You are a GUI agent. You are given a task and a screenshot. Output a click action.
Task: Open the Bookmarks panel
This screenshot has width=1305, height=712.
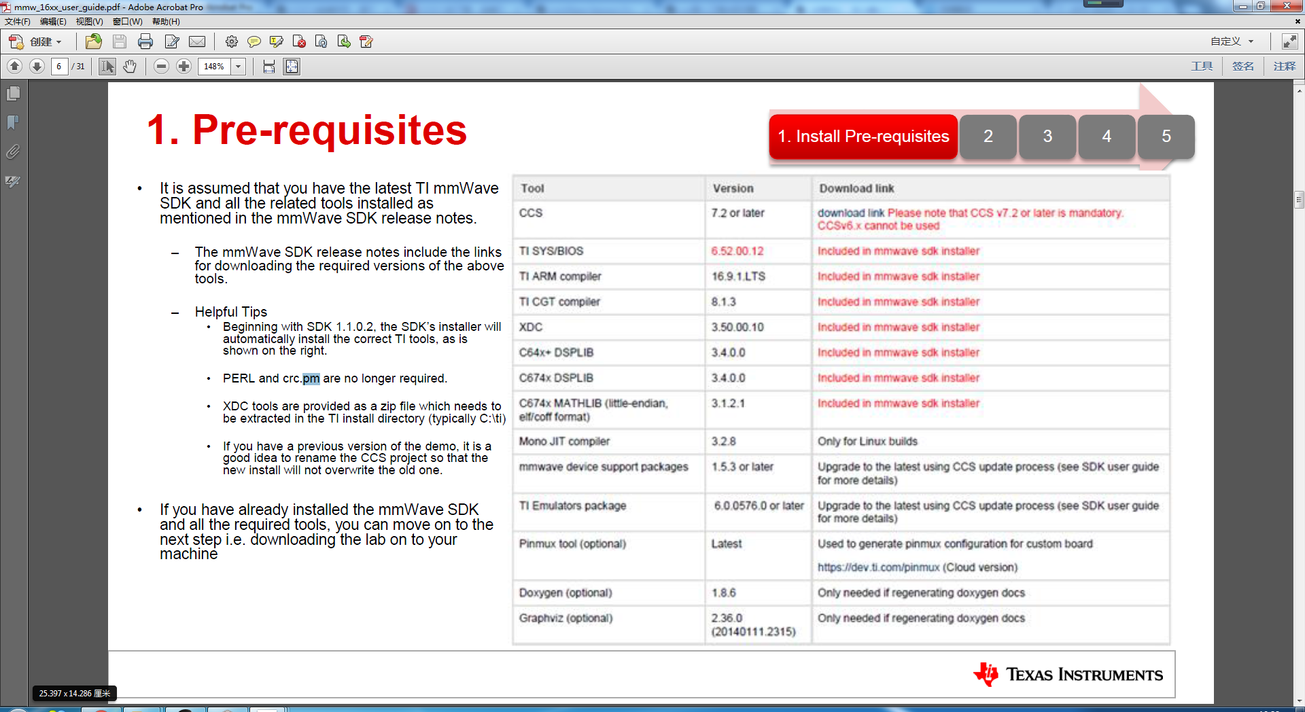point(13,123)
